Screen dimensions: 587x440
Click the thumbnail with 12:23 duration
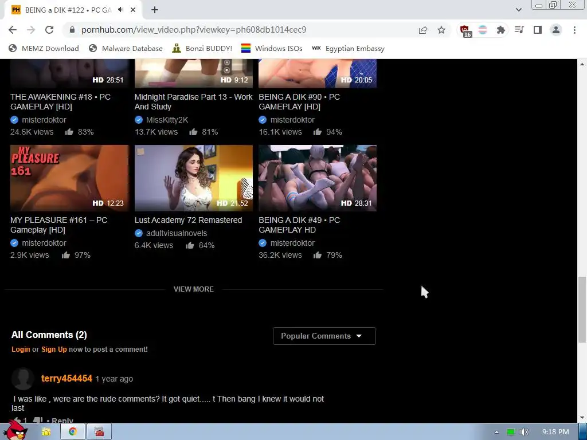[69, 178]
